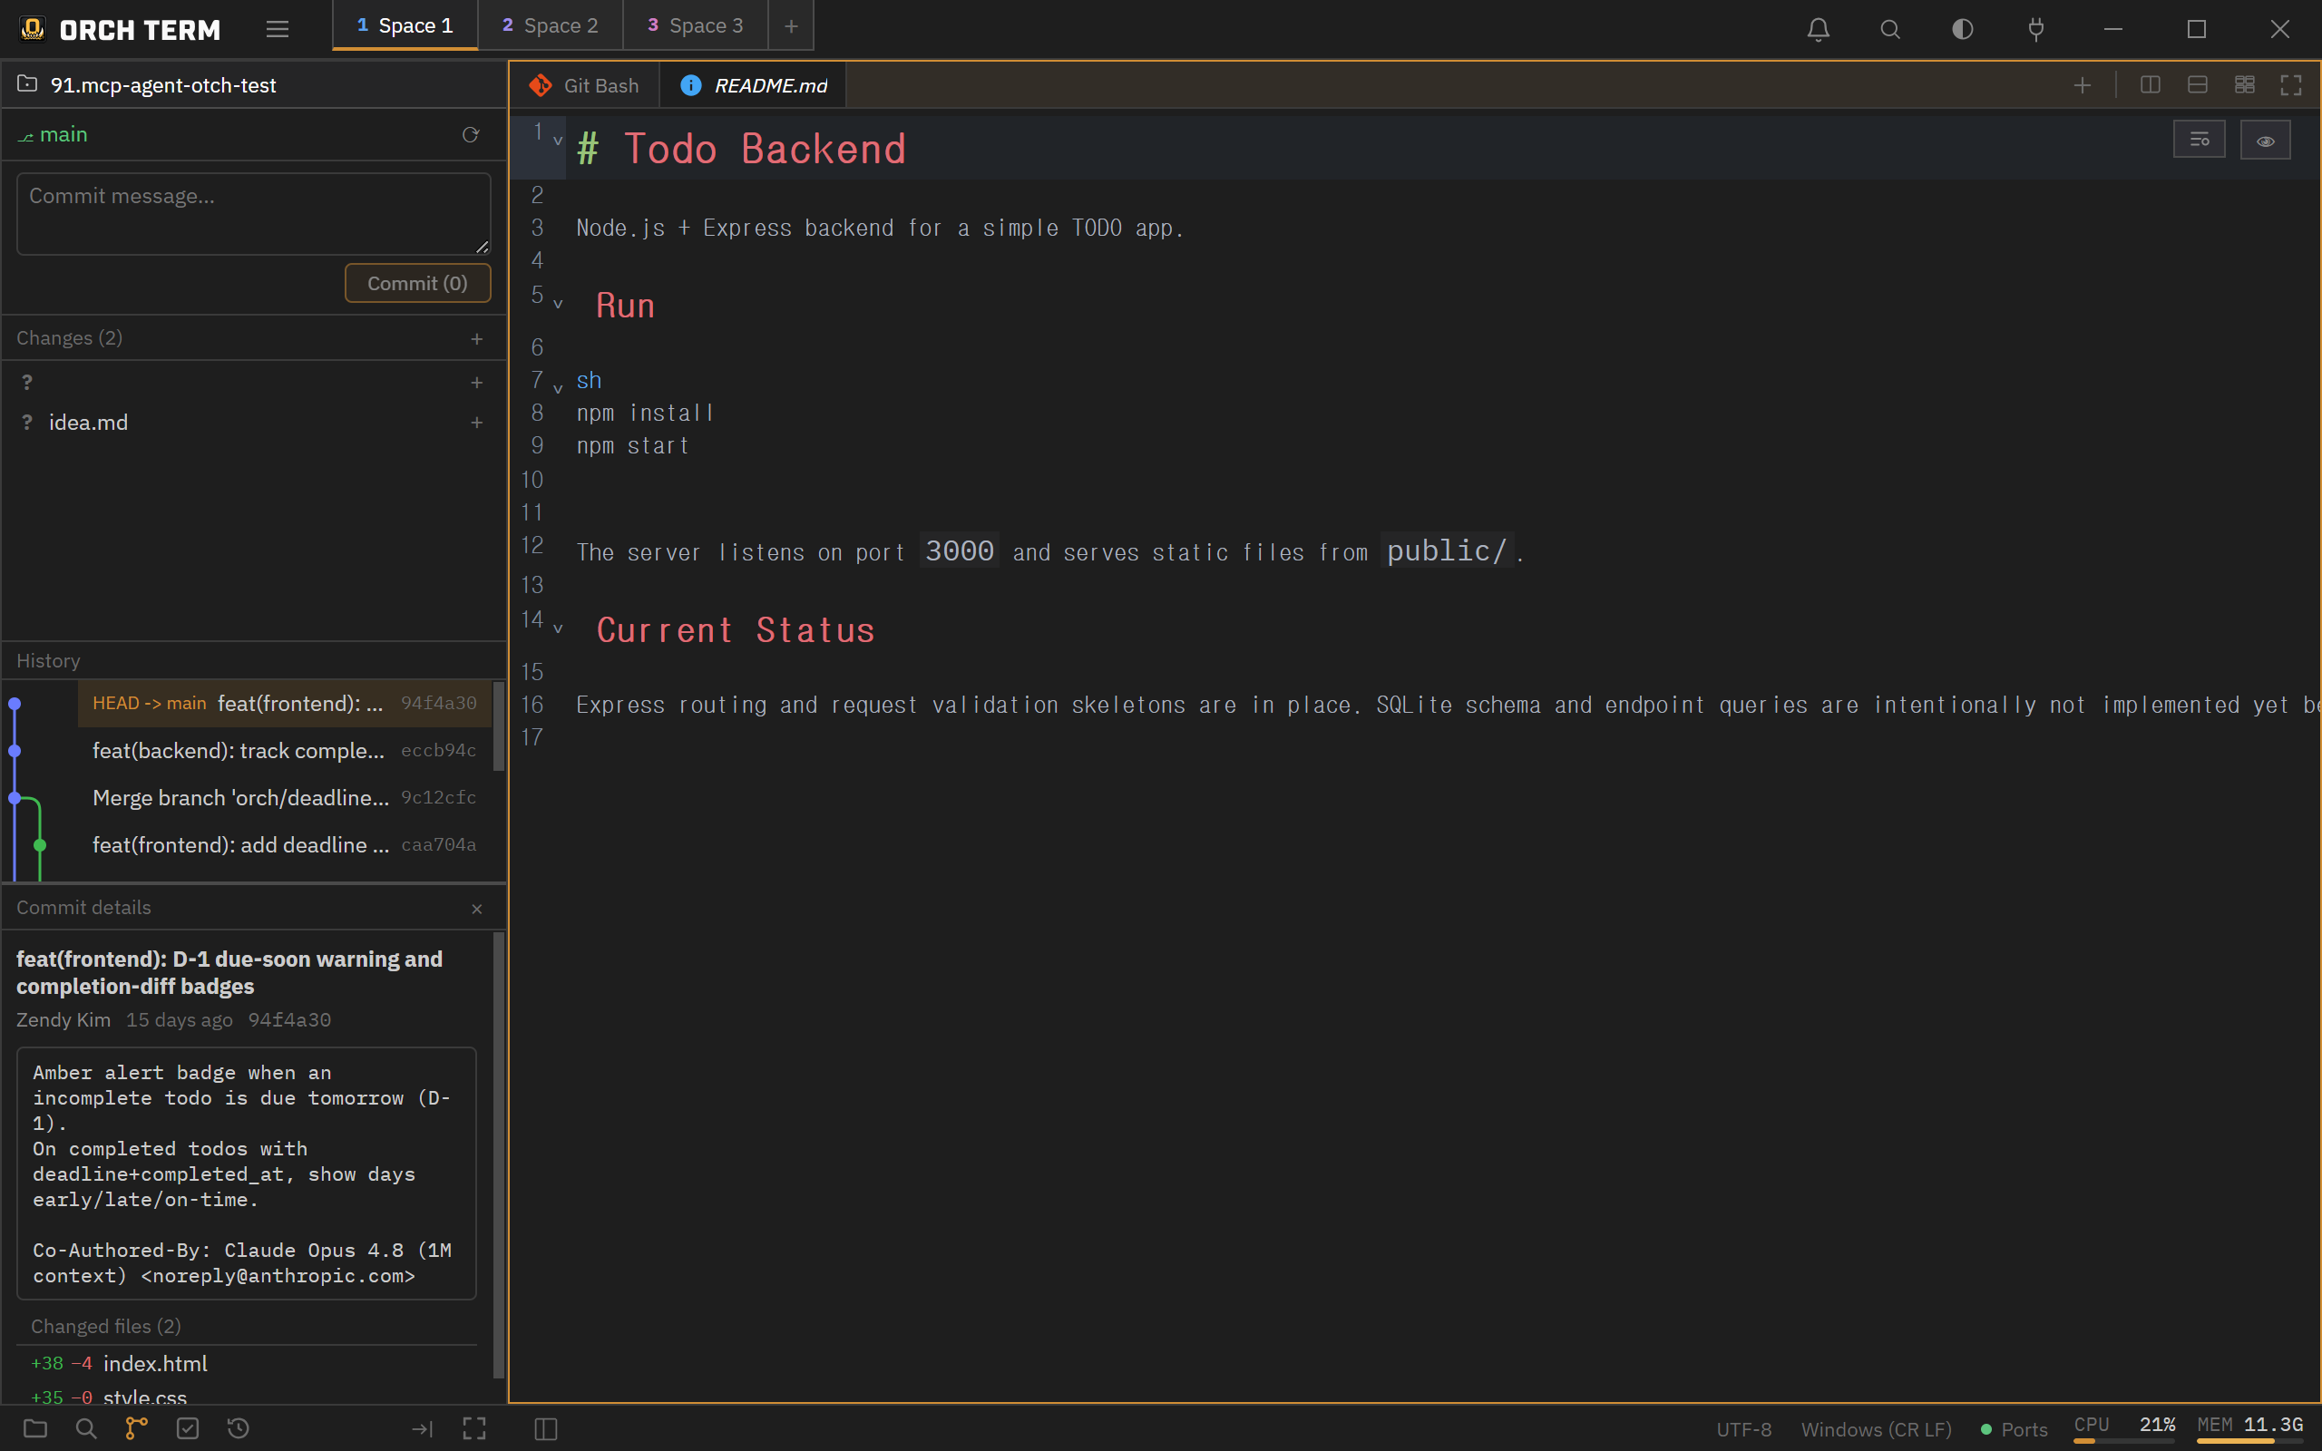
Task: Click the search icon in title bar
Action: coord(1890,29)
